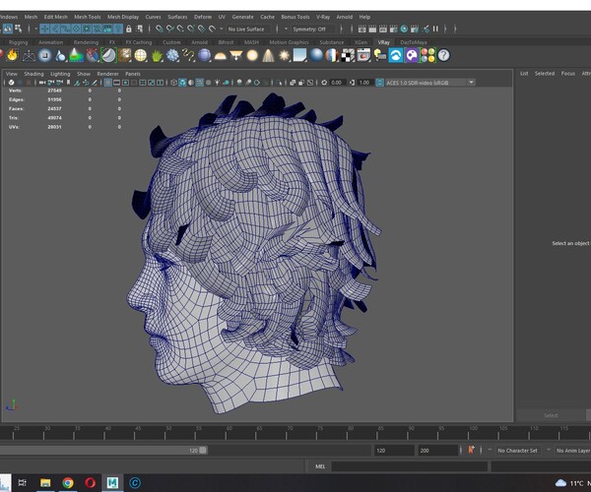Viewport: 591px width, 492px height.
Task: Open the Edit Mesh menu
Action: click(56, 17)
